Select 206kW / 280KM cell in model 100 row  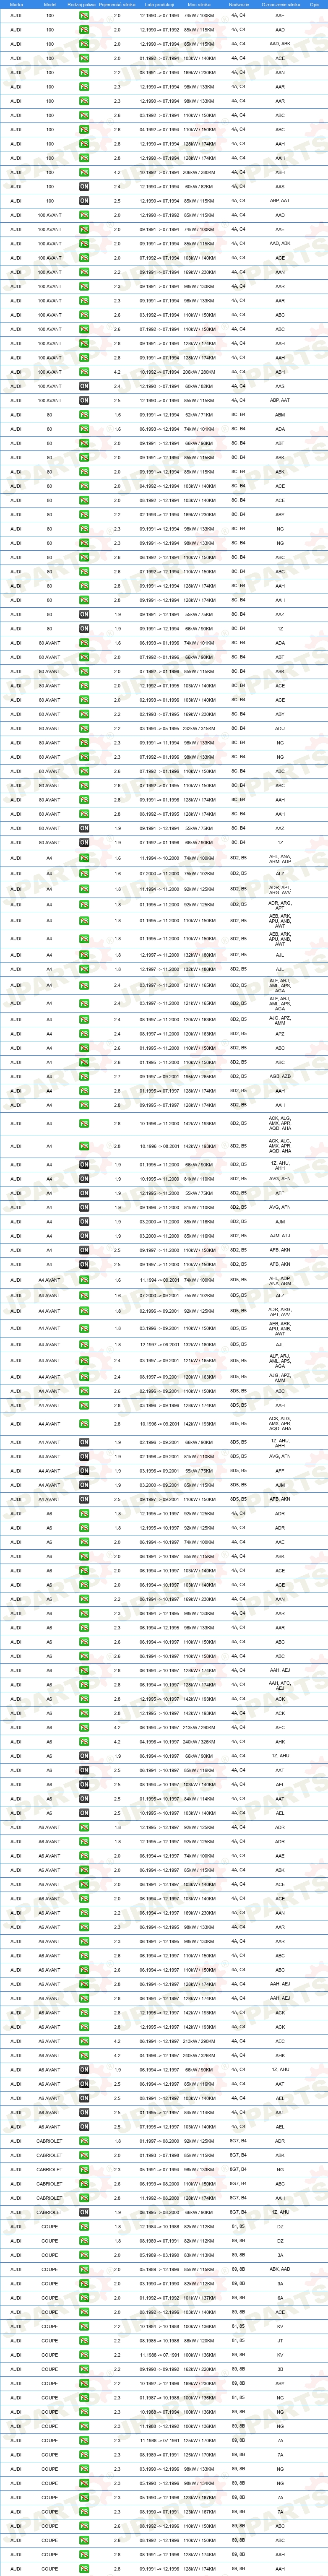[x=198, y=172]
